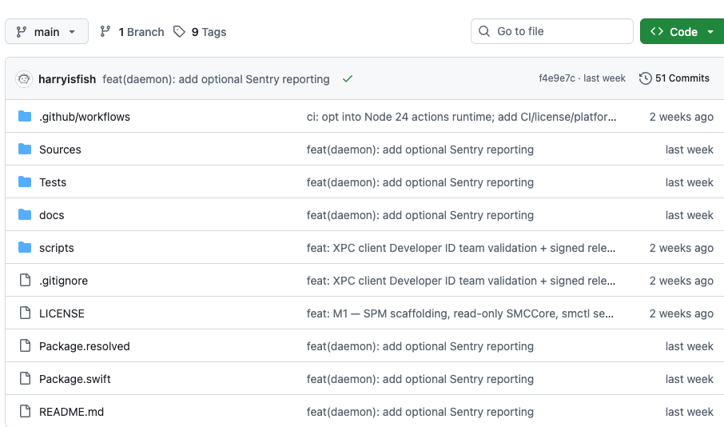The image size is (724, 427).
Task: Click the green checkmark status icon
Action: coord(348,79)
